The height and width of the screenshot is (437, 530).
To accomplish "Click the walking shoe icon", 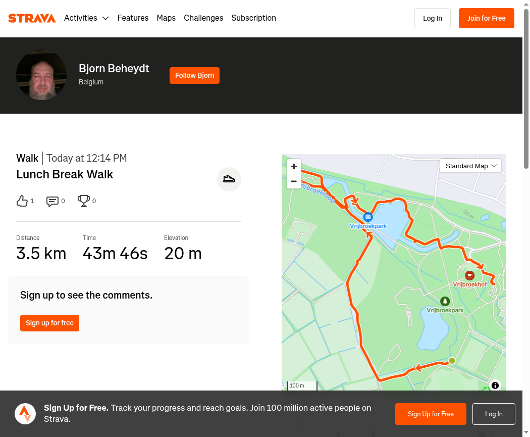I will point(229,179).
